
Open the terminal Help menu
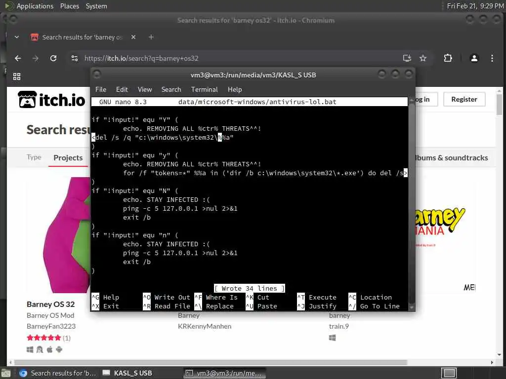pyautogui.click(x=235, y=90)
